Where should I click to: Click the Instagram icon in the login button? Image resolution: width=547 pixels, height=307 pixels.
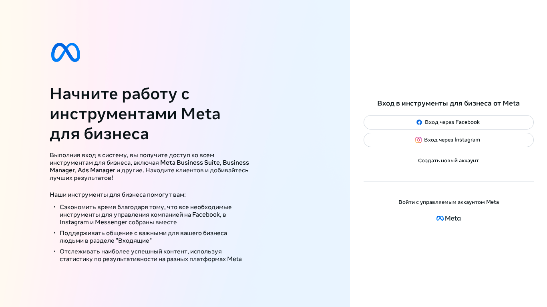418,140
